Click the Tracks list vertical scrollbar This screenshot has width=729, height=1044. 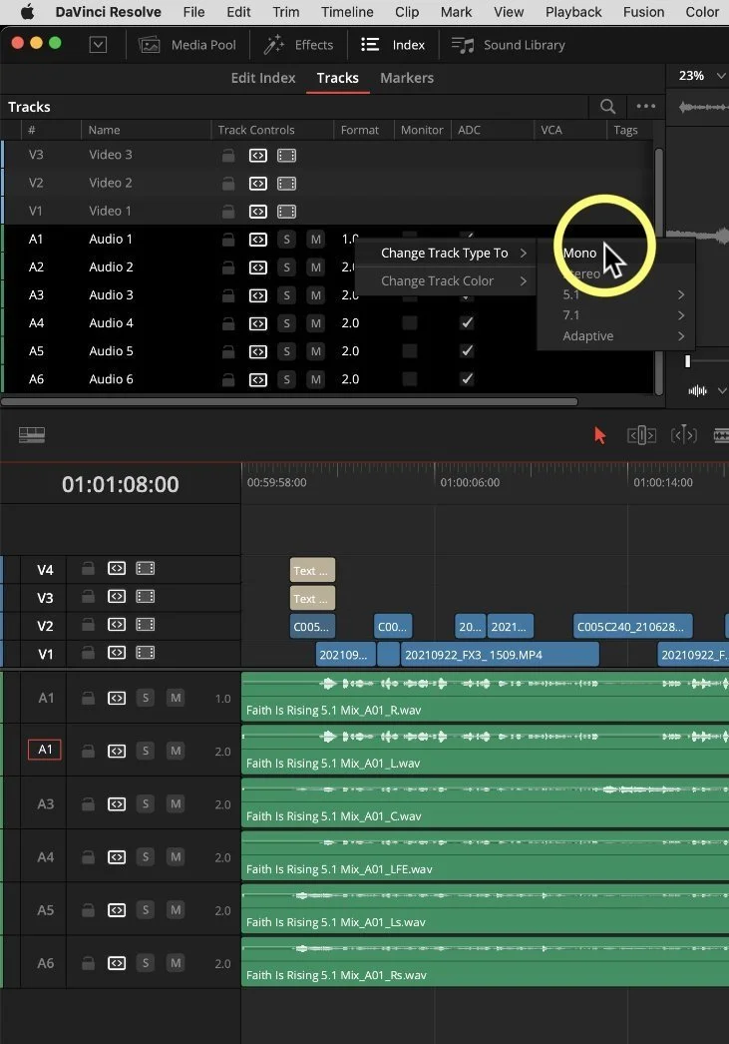[x=658, y=269]
